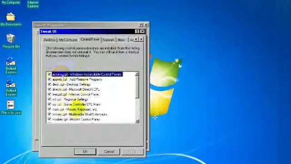This screenshot has height=164, width=291.
Task: Select the 'modem.cpl - Modem Control Panel' row
Action: click(76, 119)
